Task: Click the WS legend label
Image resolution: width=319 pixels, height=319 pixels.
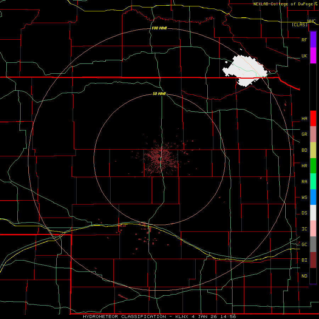Action: [x=304, y=197]
